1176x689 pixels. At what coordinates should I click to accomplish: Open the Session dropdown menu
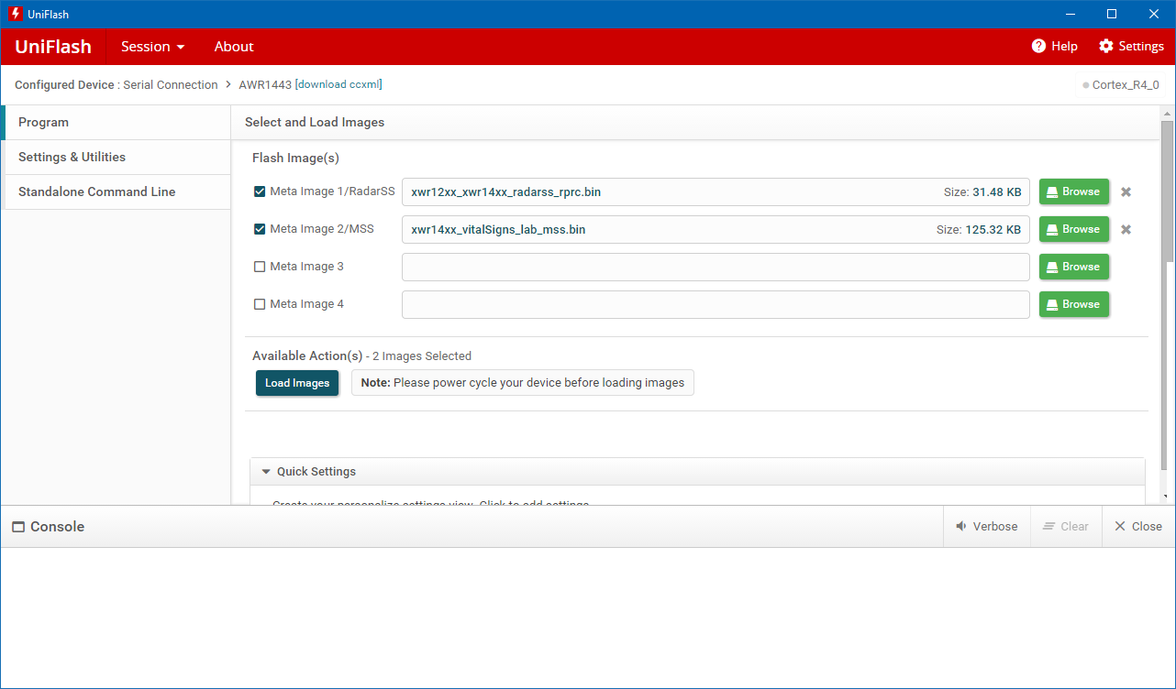click(151, 46)
